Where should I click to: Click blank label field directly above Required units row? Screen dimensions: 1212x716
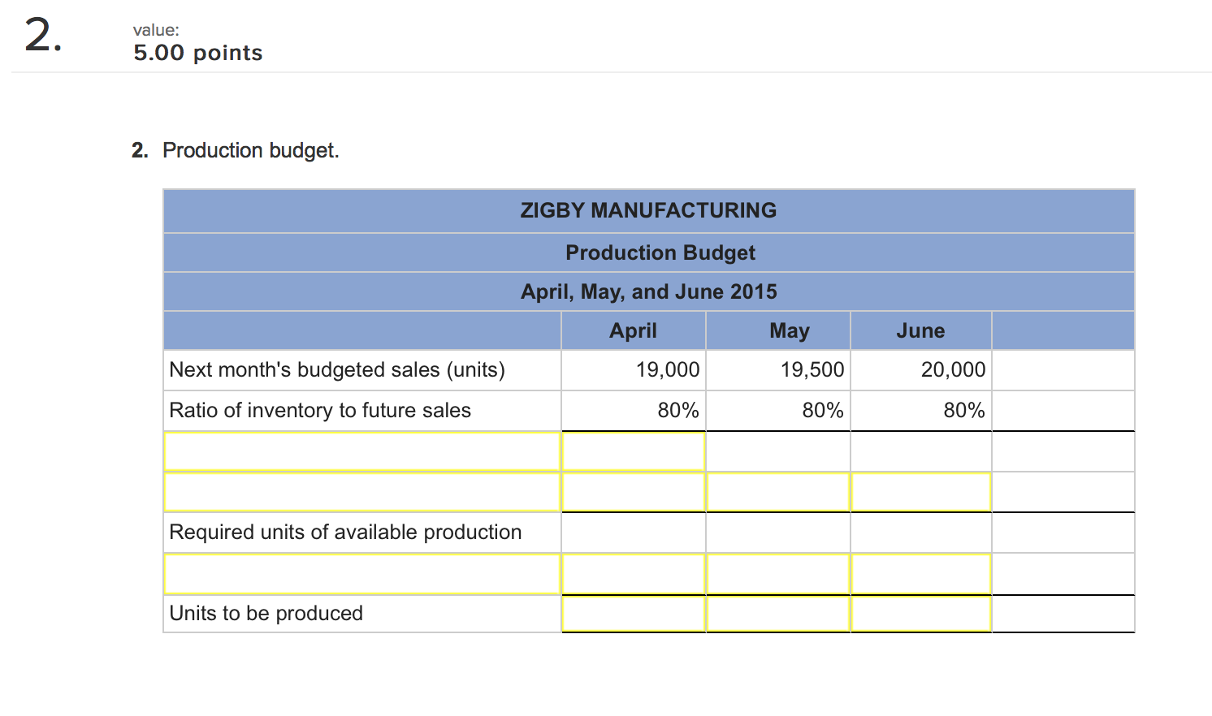(x=361, y=492)
